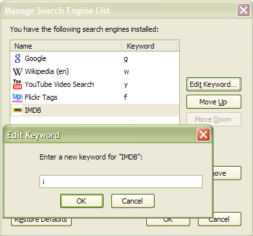Click "You have the following search engines installed" text
253x236 pixels.
pos(84,29)
